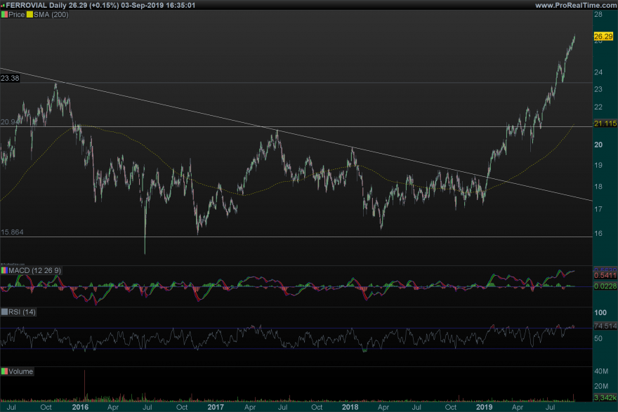The height and width of the screenshot is (412, 618).
Task: Click the 0.0228 MACD histogram value tag
Action: (605, 286)
